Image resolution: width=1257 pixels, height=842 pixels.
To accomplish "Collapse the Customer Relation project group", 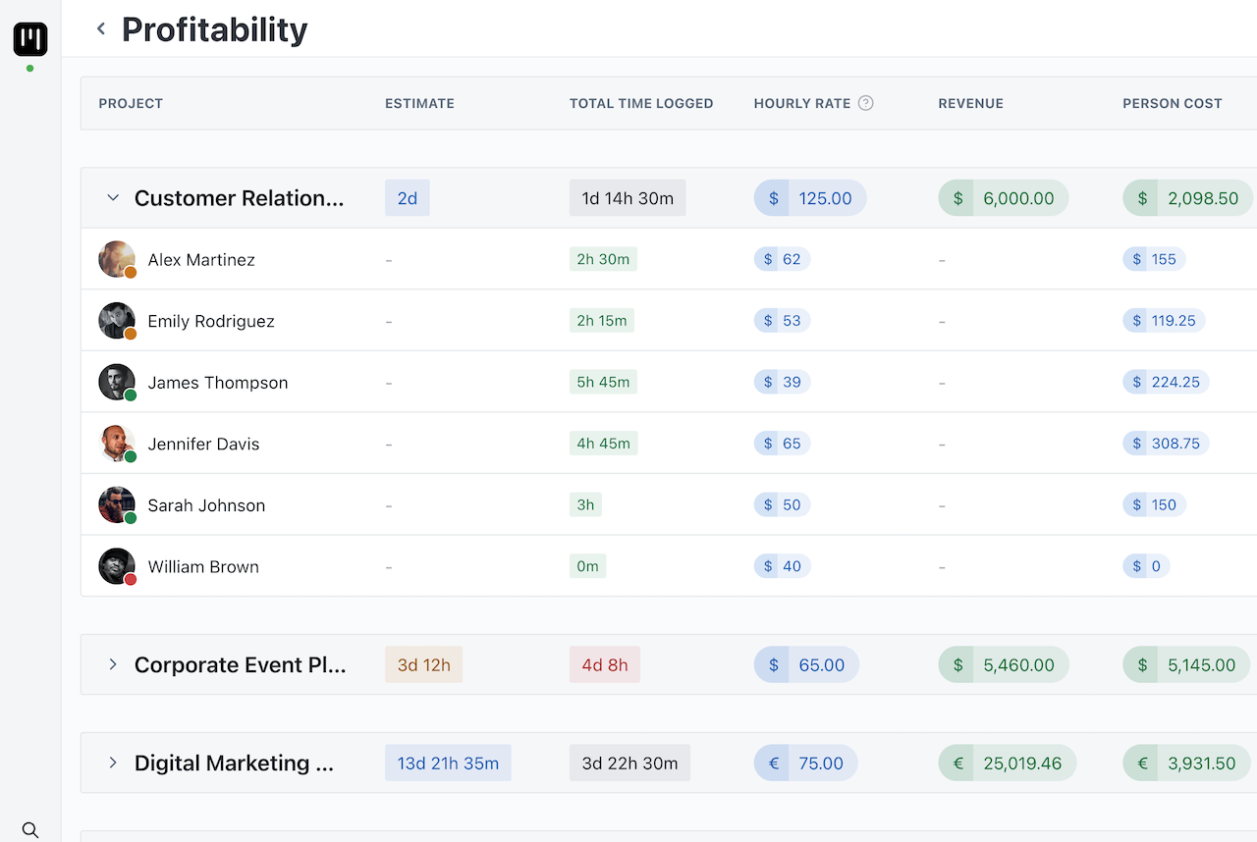I will 113,198.
